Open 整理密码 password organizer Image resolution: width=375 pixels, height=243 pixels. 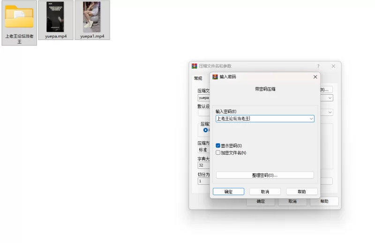(265, 175)
